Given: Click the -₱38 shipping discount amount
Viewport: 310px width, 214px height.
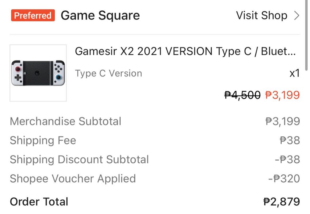Looking at the screenshot, I should [287, 159].
